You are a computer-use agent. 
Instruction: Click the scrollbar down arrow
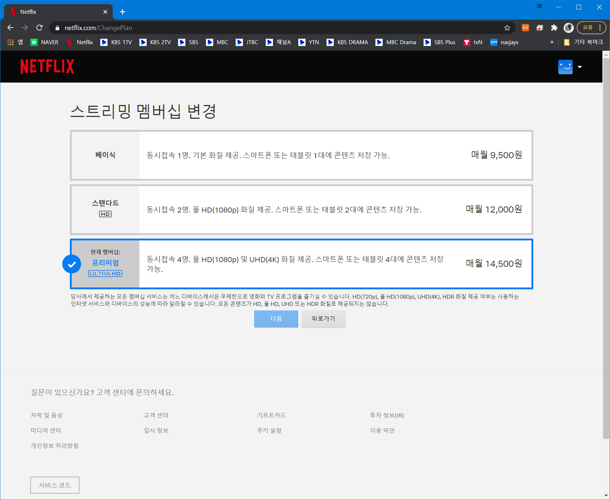[x=606, y=496]
